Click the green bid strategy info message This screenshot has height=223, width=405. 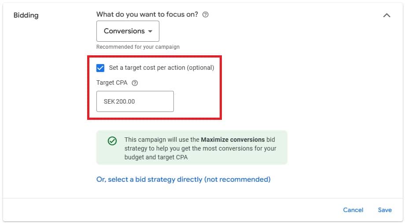191,147
